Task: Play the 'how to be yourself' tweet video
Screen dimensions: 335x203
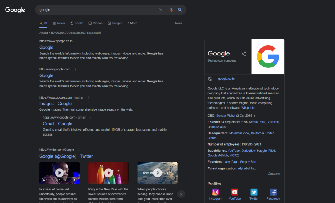Action: tap(59, 173)
